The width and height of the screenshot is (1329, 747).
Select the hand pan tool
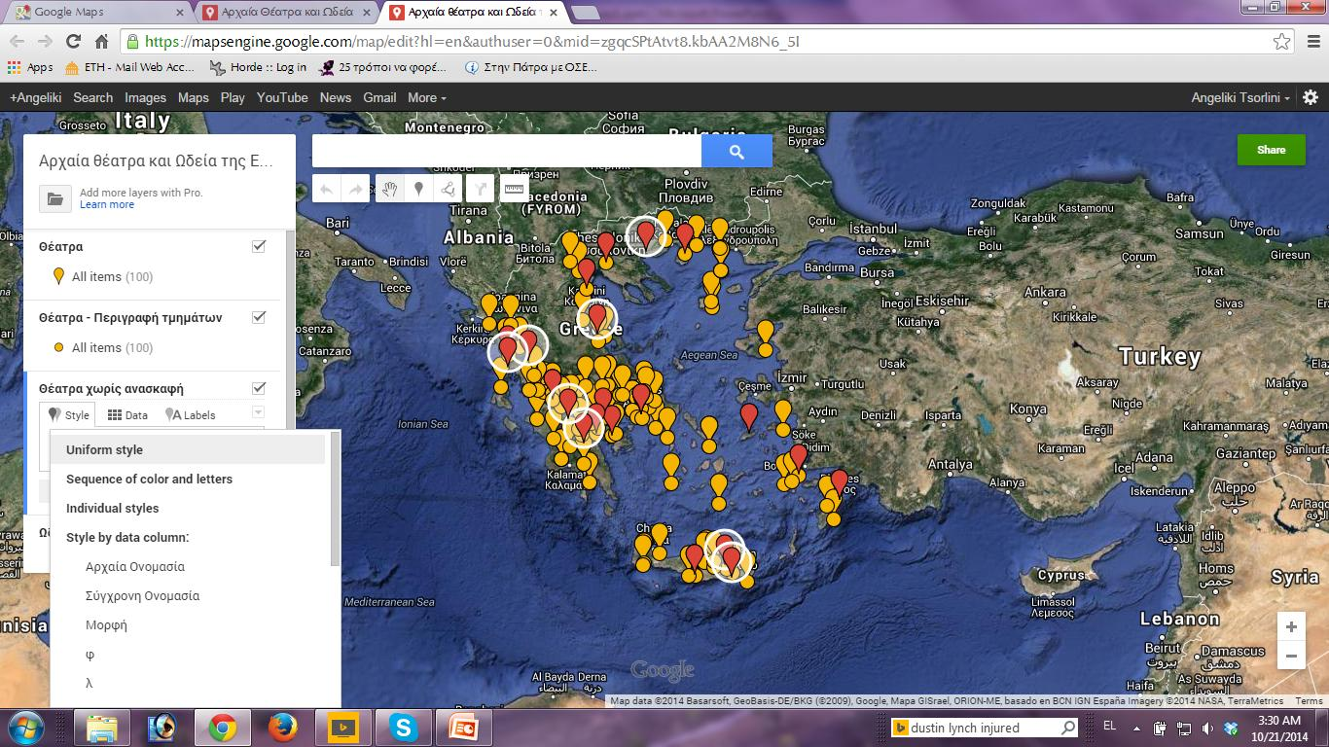pyautogui.click(x=389, y=190)
